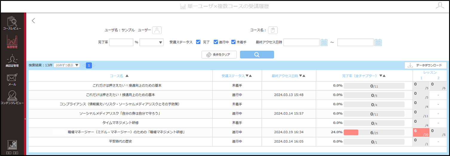Click the right arrow under the sidebar graph icon
The width and height of the screenshot is (450, 156).
click(x=16, y=153)
